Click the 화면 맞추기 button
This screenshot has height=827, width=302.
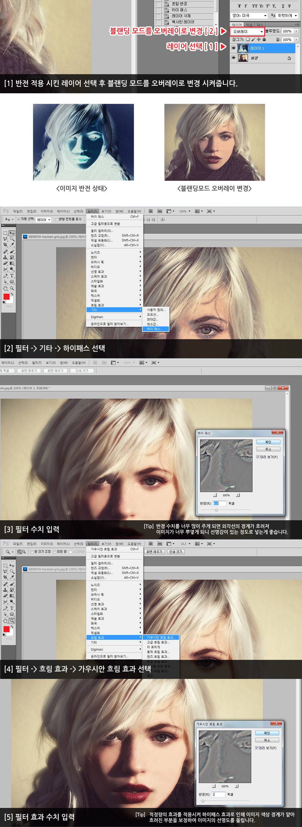pyautogui.click(x=29, y=370)
